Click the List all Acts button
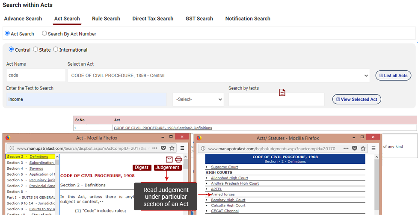Screen dimensions: 418x215 pos(393,76)
